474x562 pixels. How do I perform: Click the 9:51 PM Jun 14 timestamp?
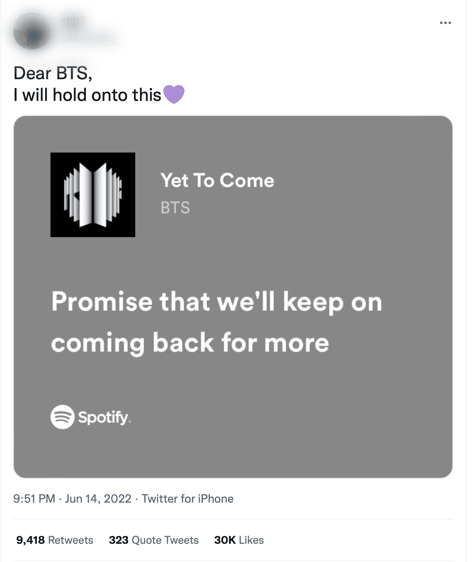[x=72, y=498]
